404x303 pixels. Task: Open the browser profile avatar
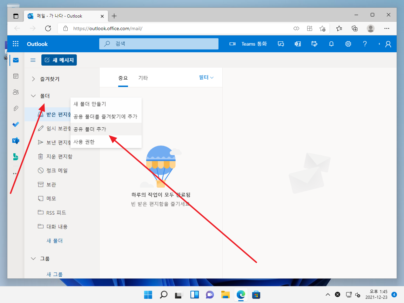370,28
